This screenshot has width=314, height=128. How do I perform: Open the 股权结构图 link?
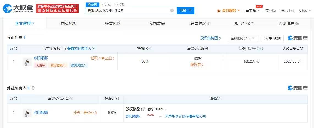[x=210, y=38]
